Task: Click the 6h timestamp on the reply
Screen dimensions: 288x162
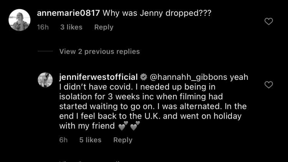Action: coord(63,140)
